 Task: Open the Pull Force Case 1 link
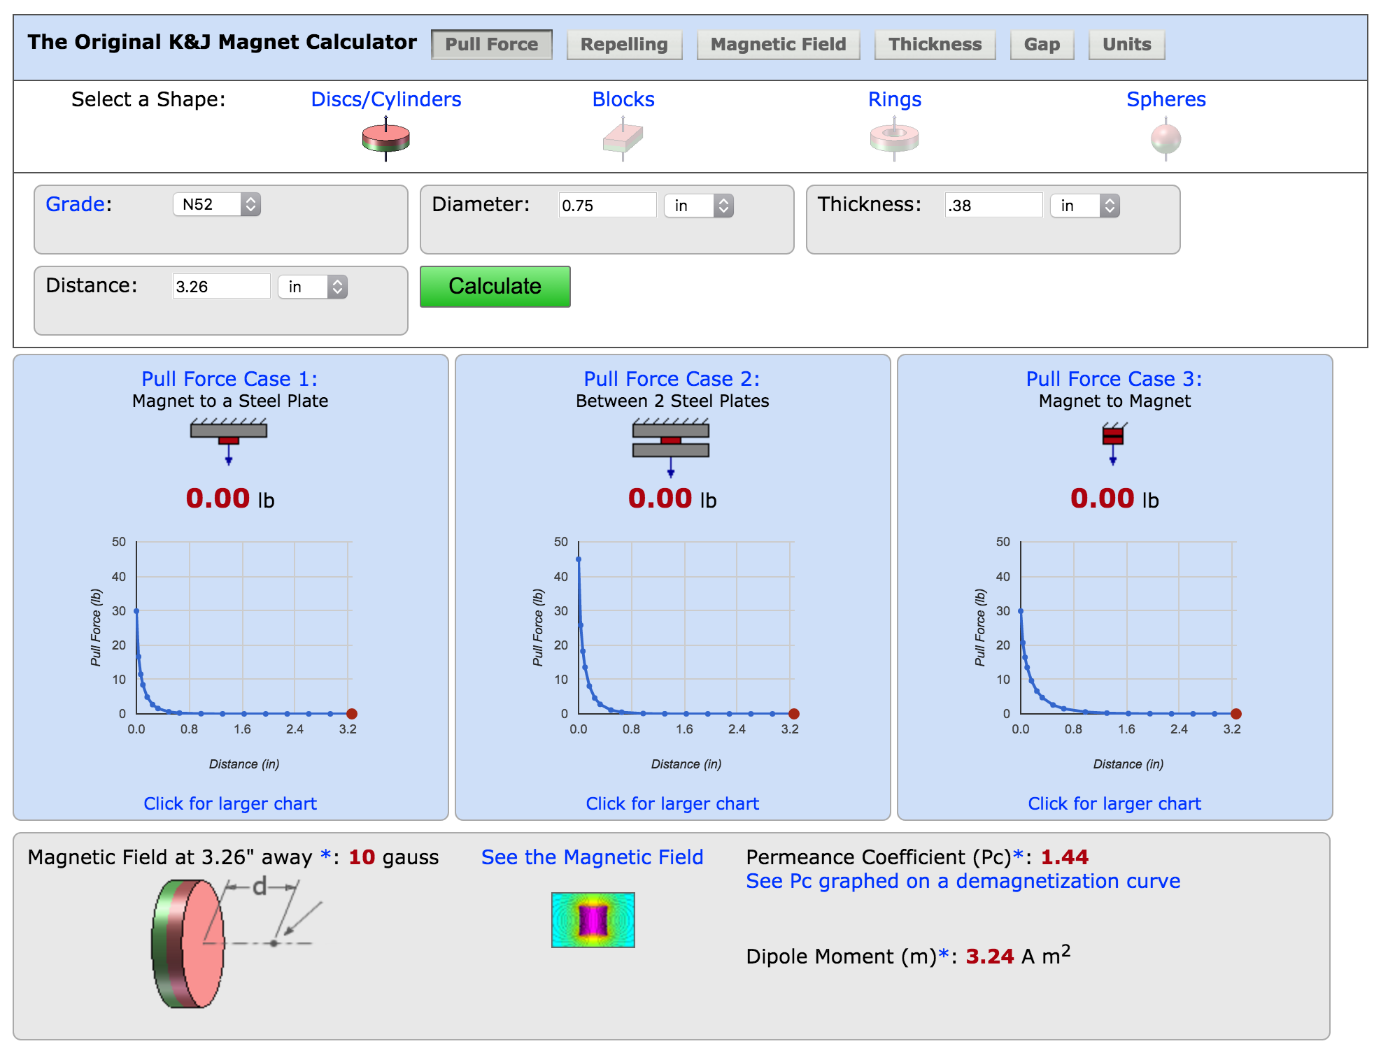coord(229,378)
